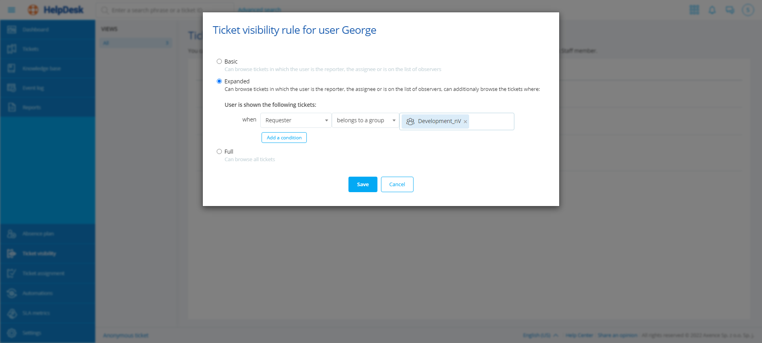Select the Expanded visibility radio button
The width and height of the screenshot is (762, 343).
coord(219,81)
